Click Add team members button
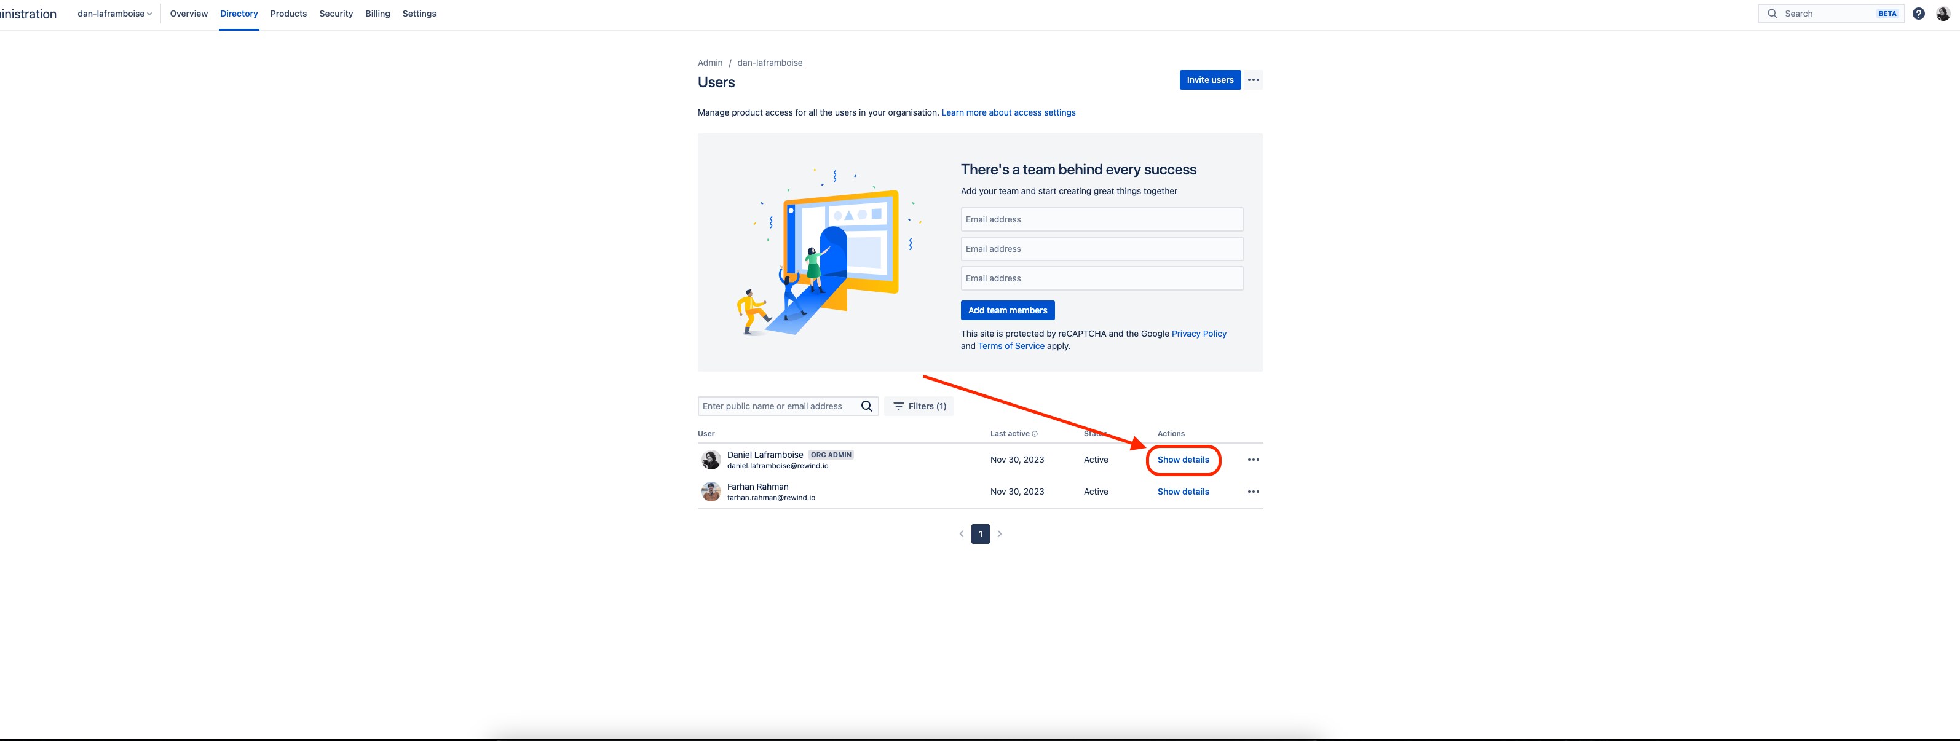The width and height of the screenshot is (1960, 741). click(1008, 310)
